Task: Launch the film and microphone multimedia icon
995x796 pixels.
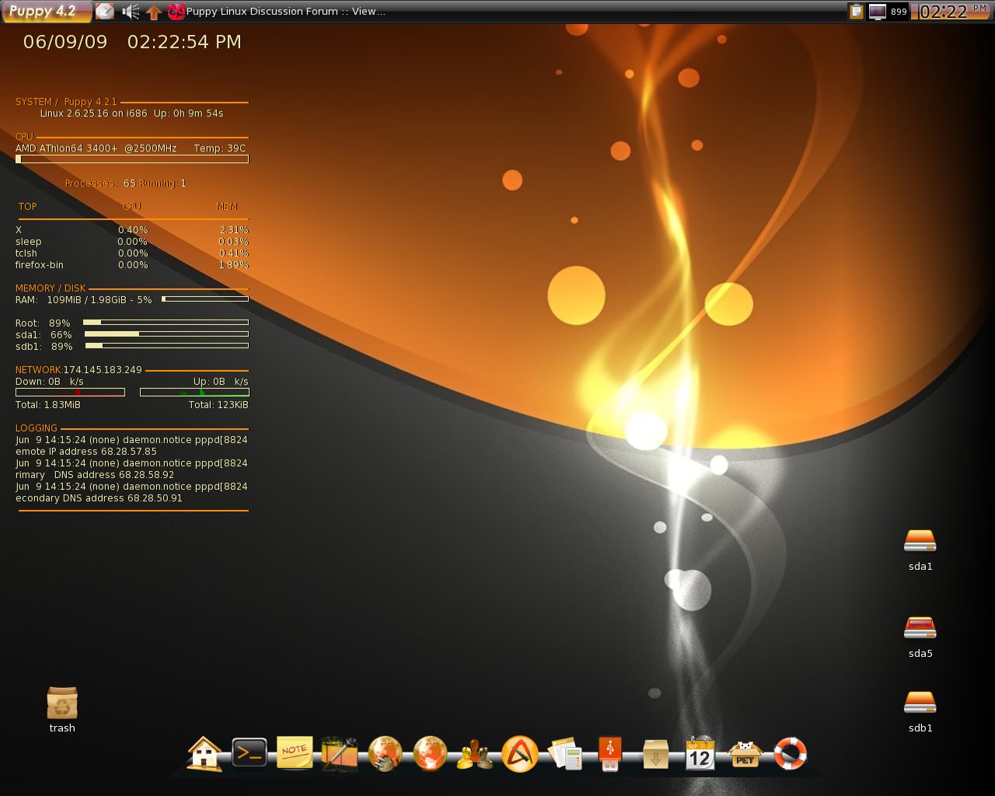Action: (x=340, y=753)
